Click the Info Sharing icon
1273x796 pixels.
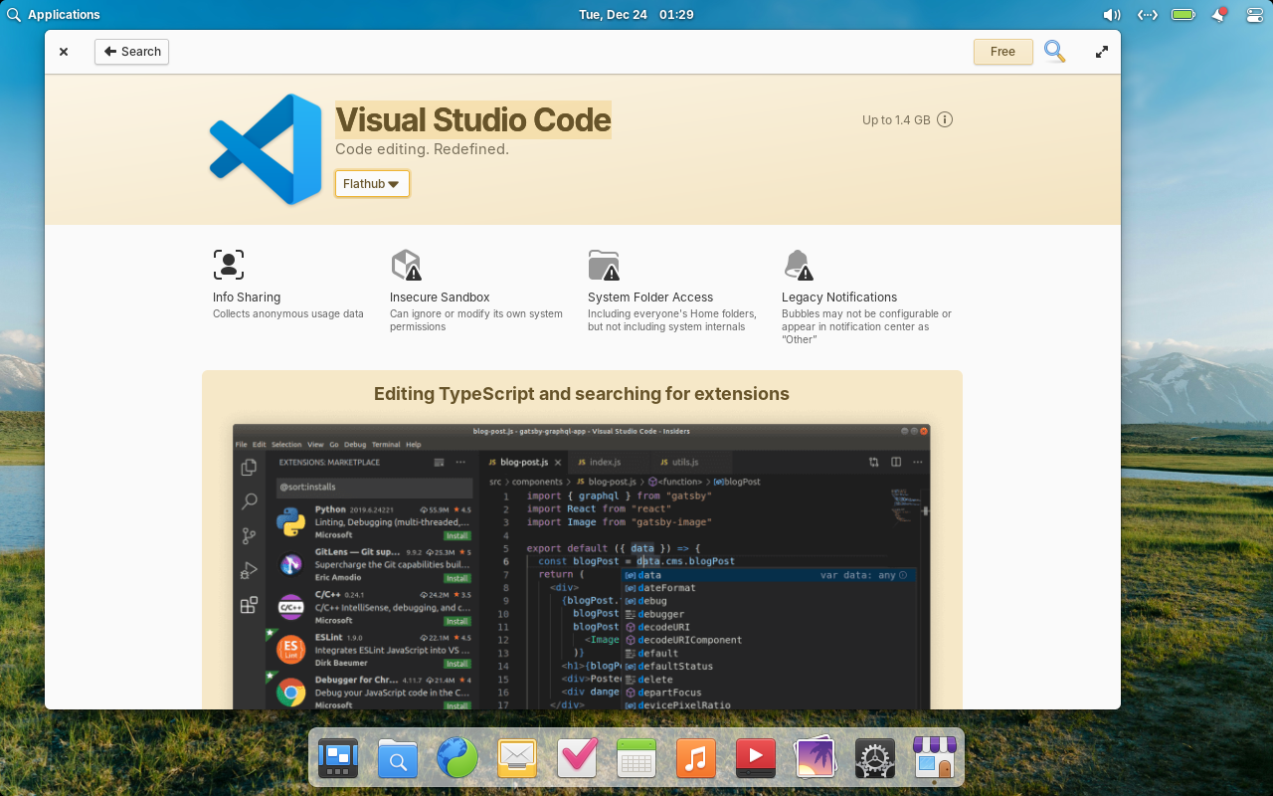(x=229, y=265)
